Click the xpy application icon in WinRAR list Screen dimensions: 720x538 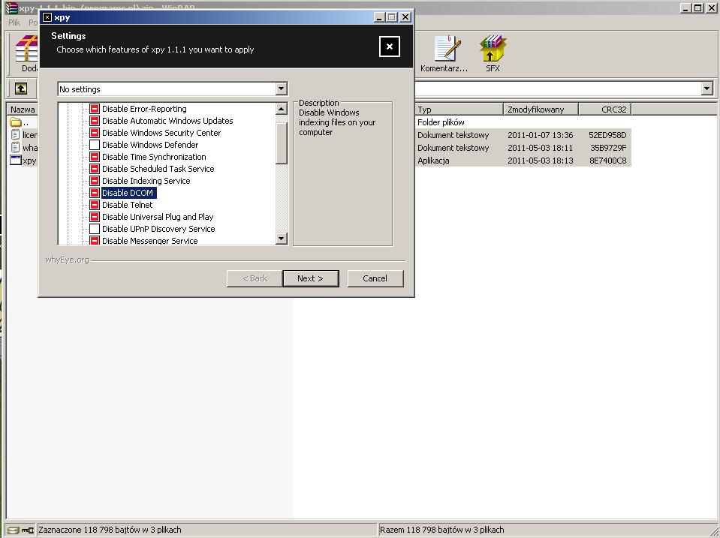(x=16, y=161)
